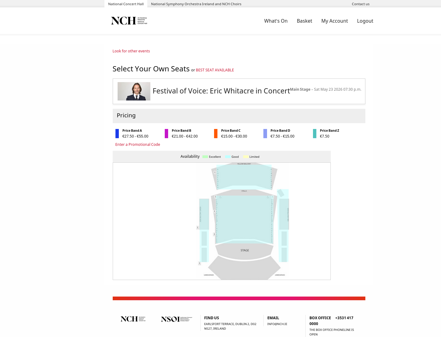The image size is (441, 337).
Task: Select the National Concert Hall tab
Action: click(126, 4)
